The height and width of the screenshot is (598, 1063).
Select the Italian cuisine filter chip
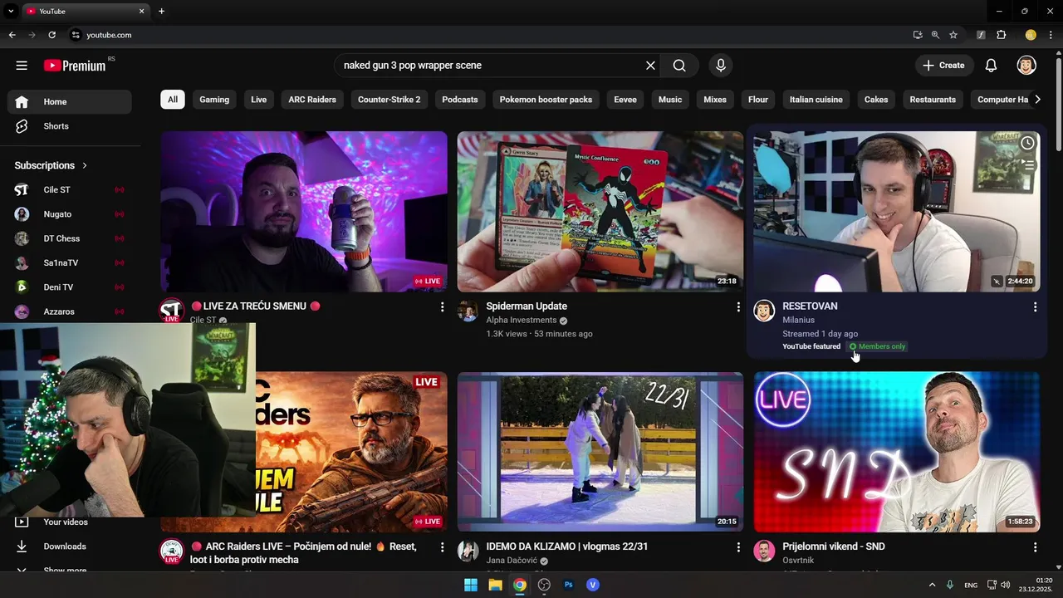[816, 100]
